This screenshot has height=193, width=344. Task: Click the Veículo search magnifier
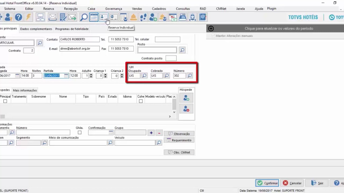(x=159, y=143)
